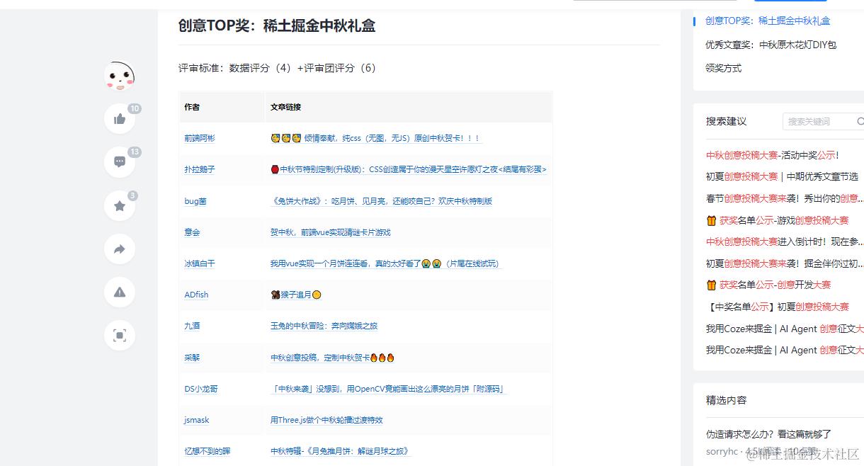The width and height of the screenshot is (864, 466).
Task: Open 猴子追月 article link
Action: pos(296,295)
